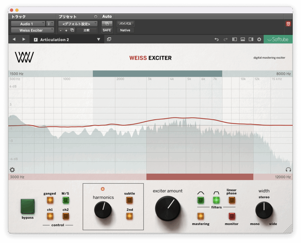Open the detached window icon beside the preset name
301x243 pixels.
109,39
